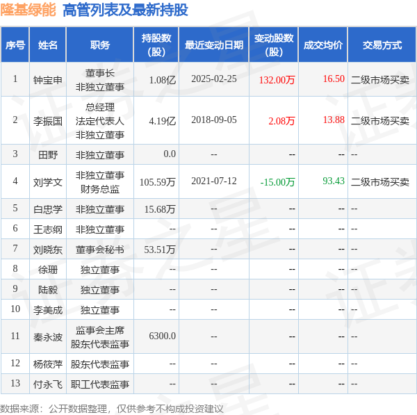Select the name 田野
The height and width of the screenshot is (415, 417).
pos(48,154)
